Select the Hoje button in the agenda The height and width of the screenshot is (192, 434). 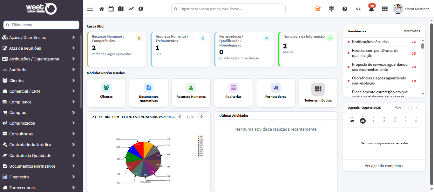tap(397, 108)
